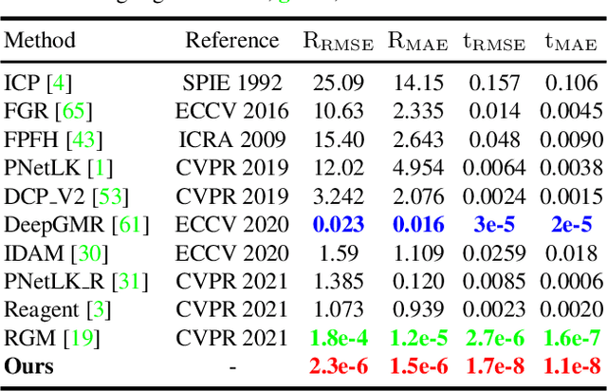Select the value 3.242 for DCP_V2

(339, 196)
